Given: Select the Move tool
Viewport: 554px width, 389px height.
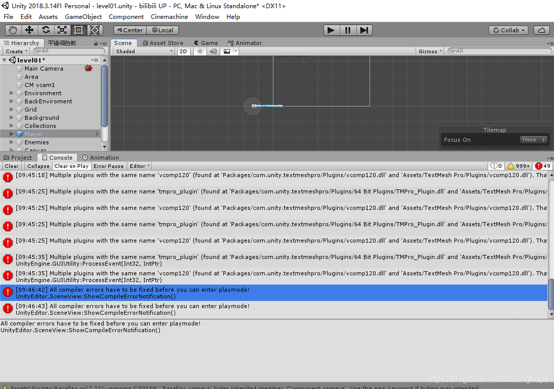Looking at the screenshot, I should point(29,30).
